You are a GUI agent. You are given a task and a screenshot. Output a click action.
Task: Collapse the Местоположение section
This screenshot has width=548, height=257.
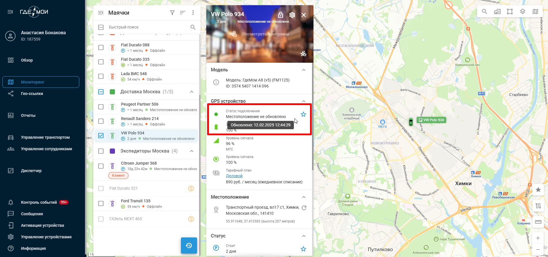pos(303,197)
